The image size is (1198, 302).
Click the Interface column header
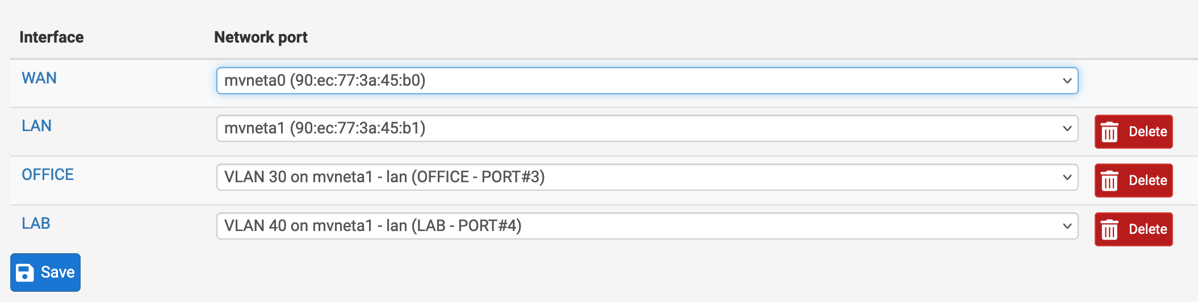[x=52, y=37]
